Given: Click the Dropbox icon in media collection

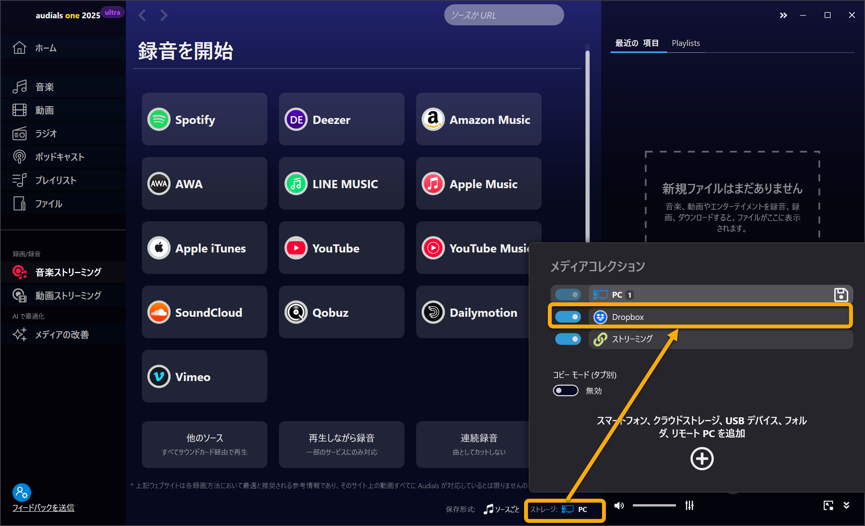Looking at the screenshot, I should [x=600, y=317].
